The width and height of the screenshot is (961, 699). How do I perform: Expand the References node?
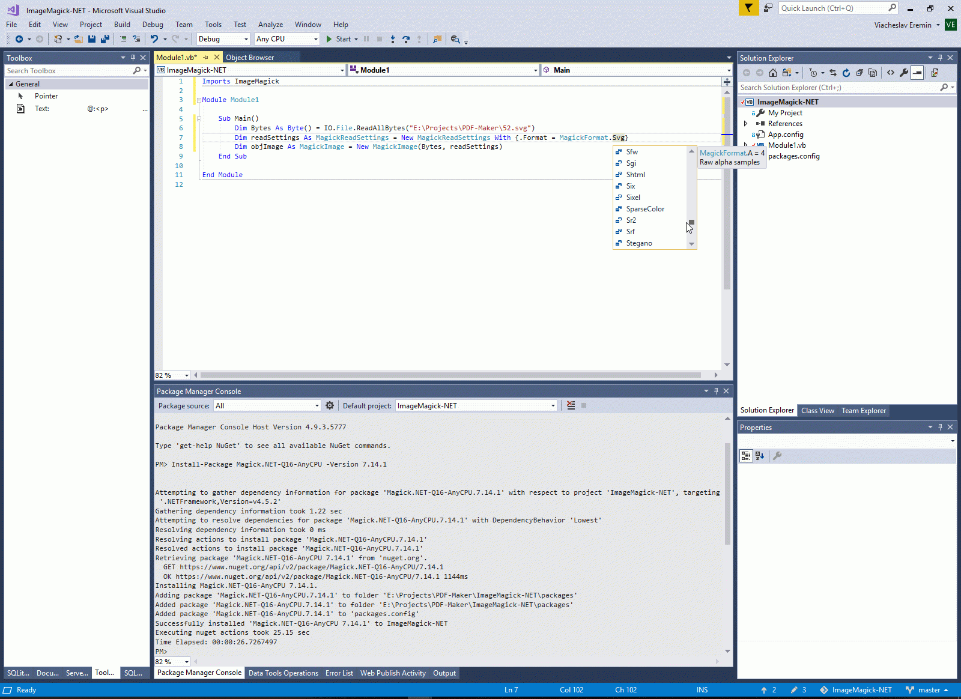tap(746, 124)
